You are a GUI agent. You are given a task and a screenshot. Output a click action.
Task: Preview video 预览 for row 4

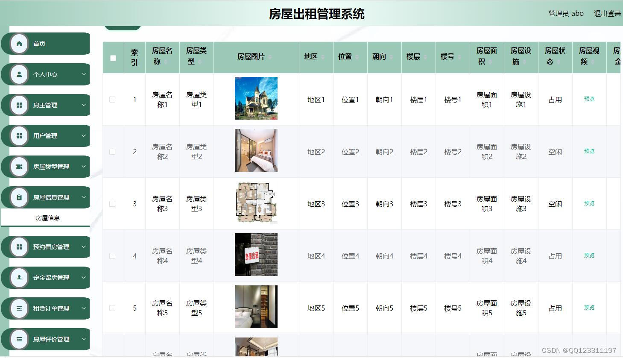(x=589, y=255)
